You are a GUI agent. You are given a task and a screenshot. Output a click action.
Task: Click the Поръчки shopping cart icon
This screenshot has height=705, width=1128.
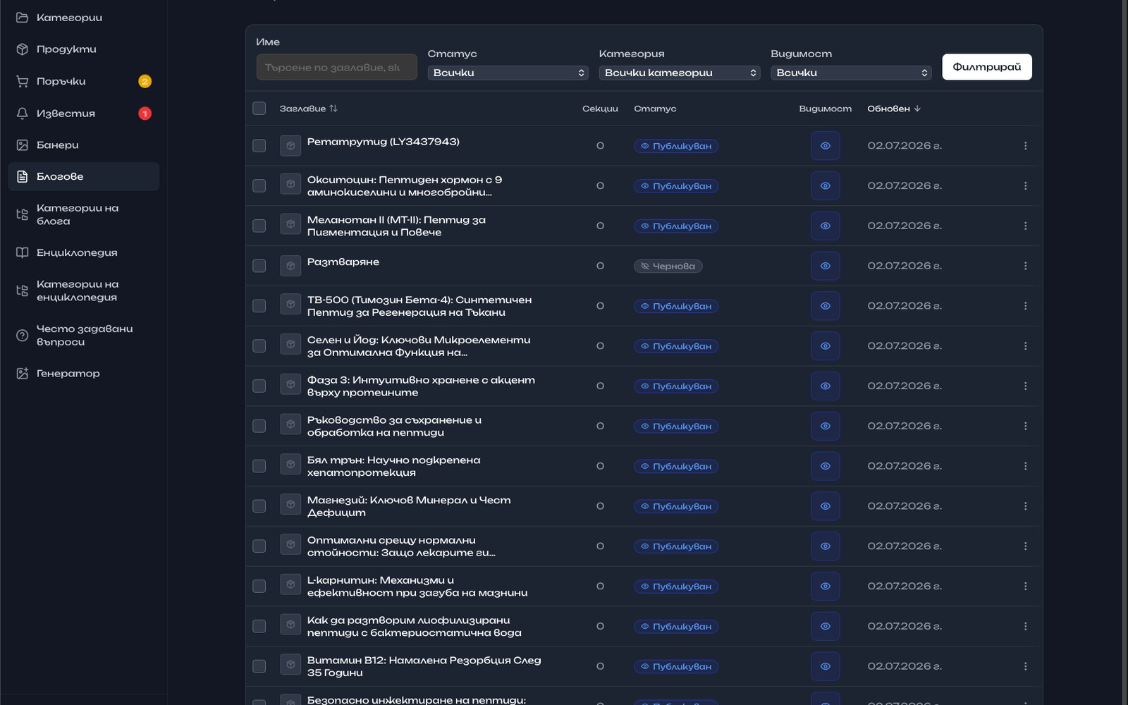pyautogui.click(x=23, y=81)
